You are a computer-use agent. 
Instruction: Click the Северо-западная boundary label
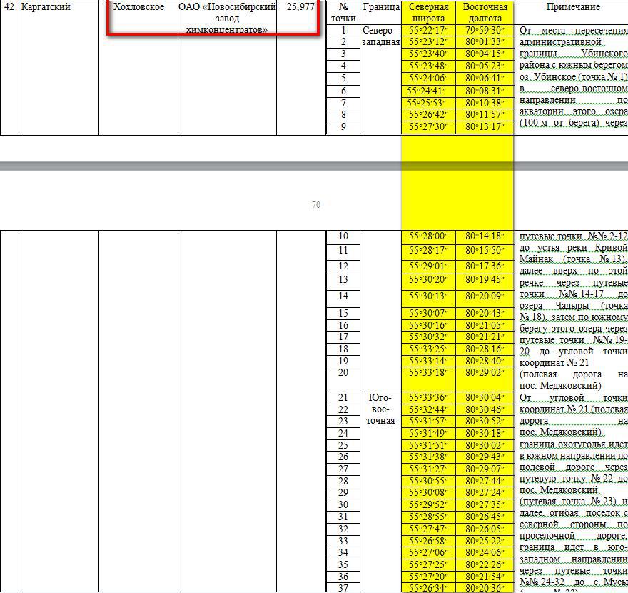(380, 36)
